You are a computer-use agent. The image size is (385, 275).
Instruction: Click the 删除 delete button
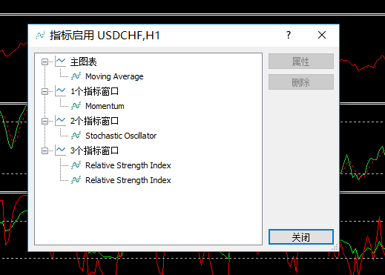301,82
